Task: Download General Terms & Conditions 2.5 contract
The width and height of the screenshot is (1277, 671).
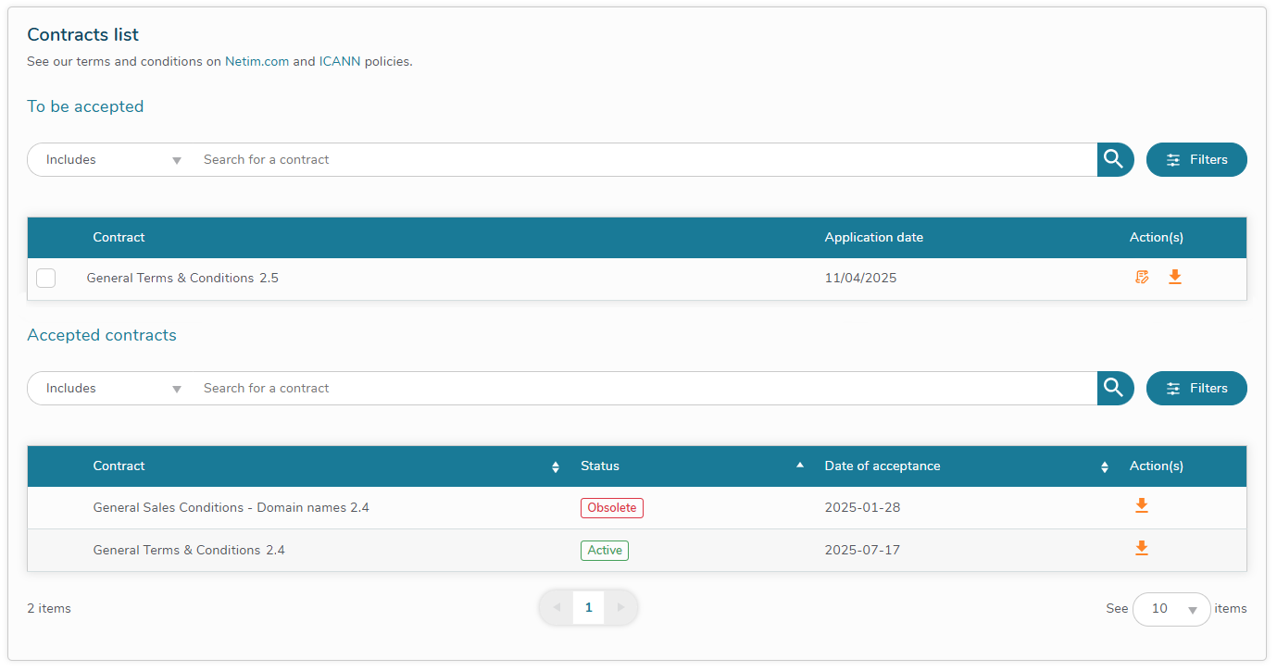Action: coord(1175,277)
